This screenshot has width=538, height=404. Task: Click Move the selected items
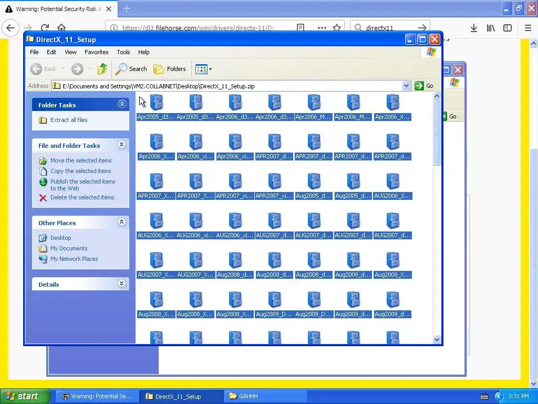(81, 160)
